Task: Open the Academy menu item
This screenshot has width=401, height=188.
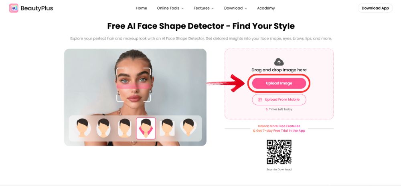Action: click(266, 8)
